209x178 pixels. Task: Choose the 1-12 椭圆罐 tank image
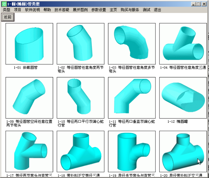(183, 98)
